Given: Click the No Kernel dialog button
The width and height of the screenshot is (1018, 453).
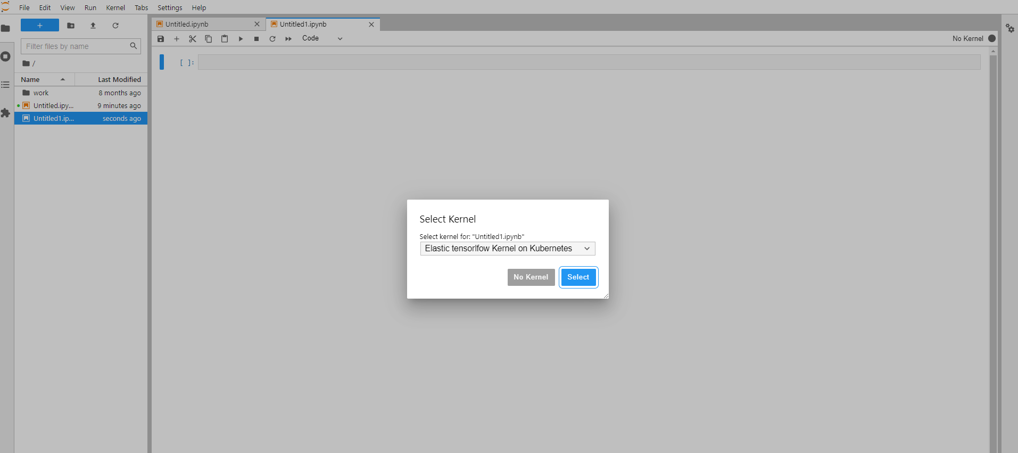Looking at the screenshot, I should click(531, 277).
